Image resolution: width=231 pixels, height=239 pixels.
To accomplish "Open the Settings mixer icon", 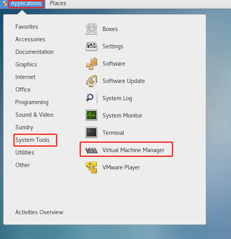I will [x=91, y=46].
